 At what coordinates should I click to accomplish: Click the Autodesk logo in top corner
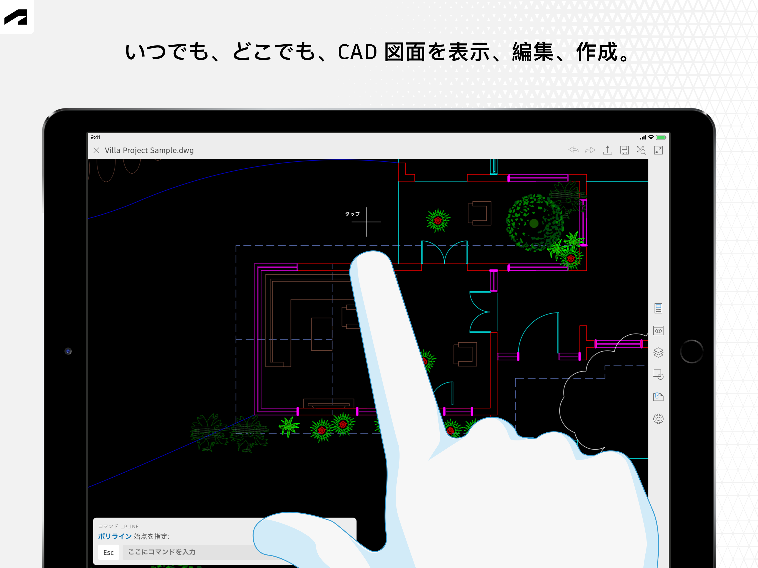click(x=16, y=17)
